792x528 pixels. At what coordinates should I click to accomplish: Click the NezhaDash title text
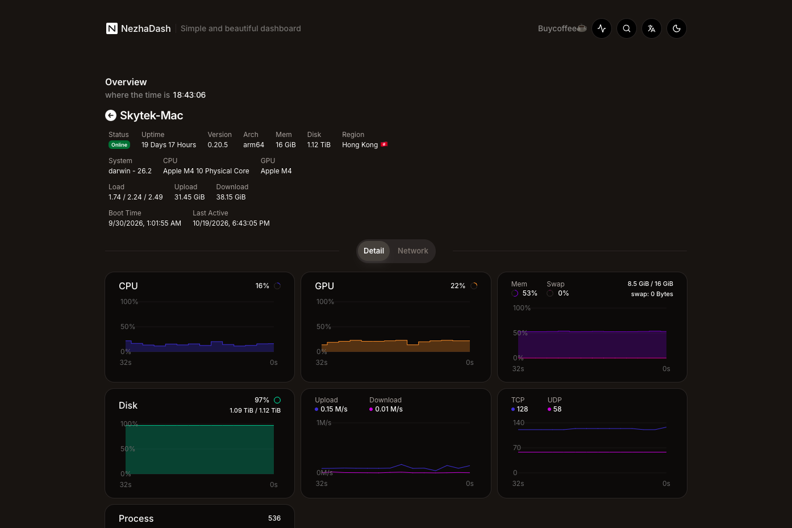click(146, 28)
